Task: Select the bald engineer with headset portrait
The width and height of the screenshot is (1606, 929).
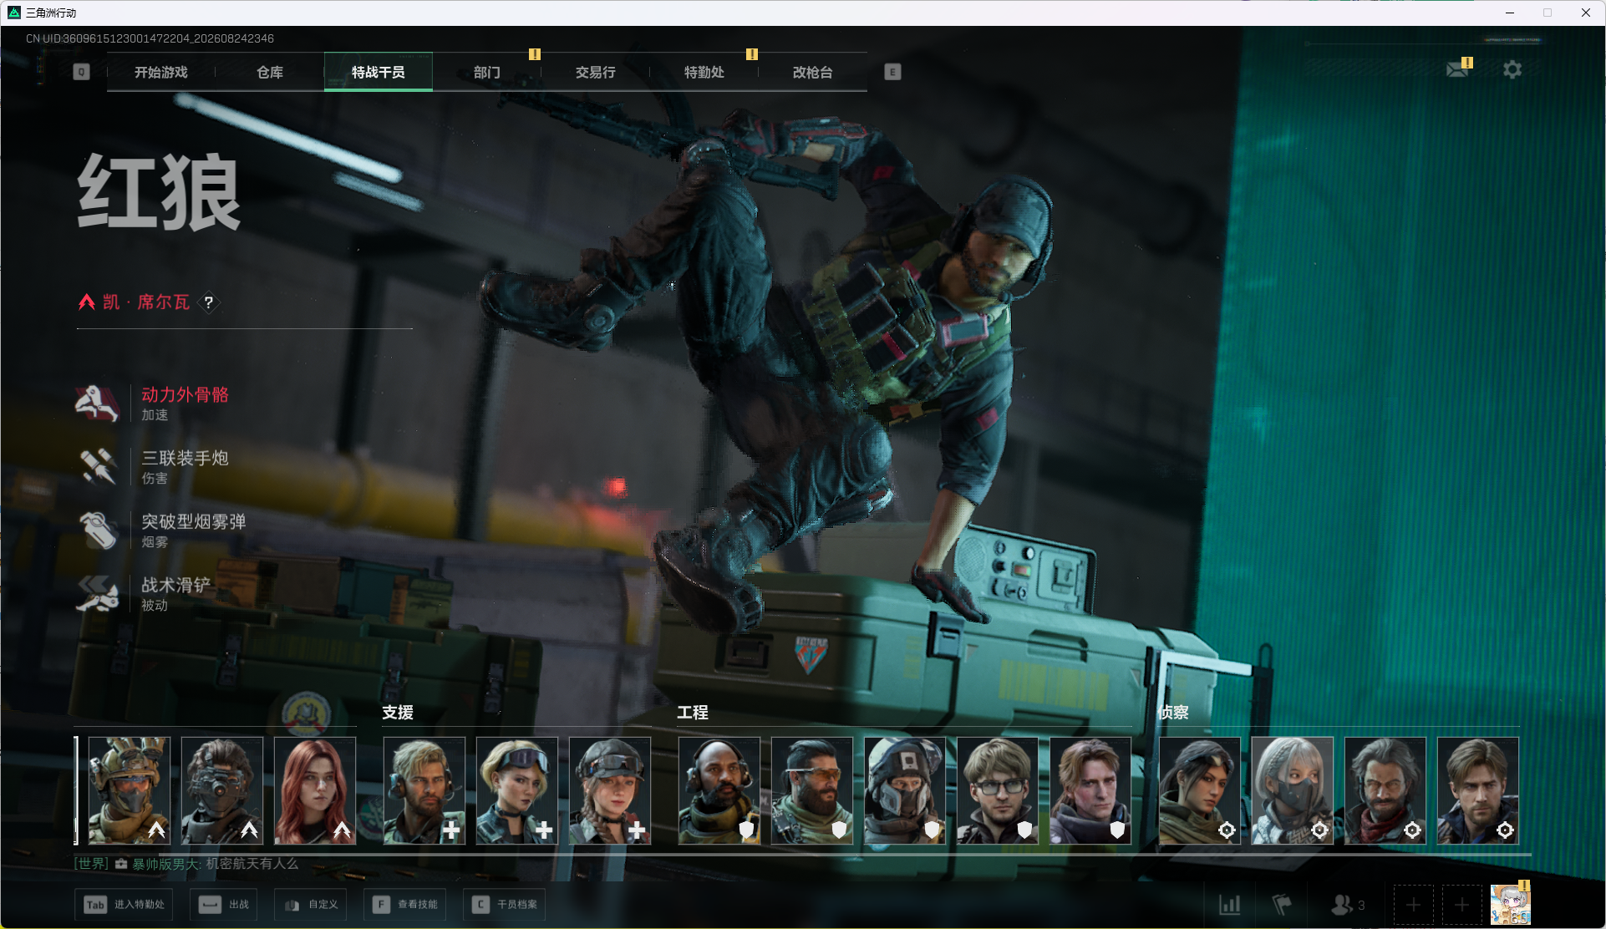Action: point(719,790)
